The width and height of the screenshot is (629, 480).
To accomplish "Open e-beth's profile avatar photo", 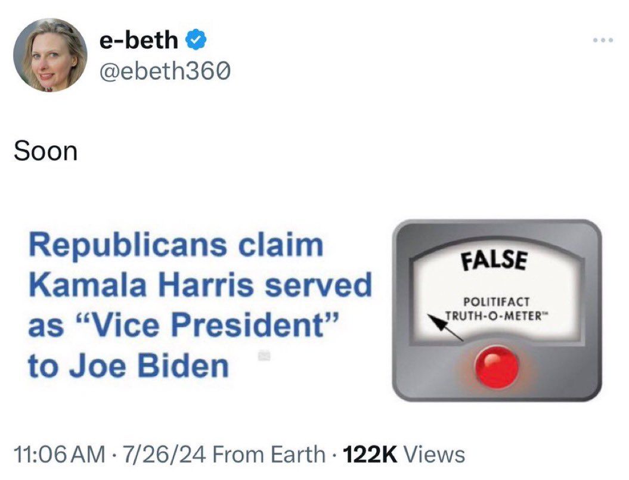I will point(50,55).
